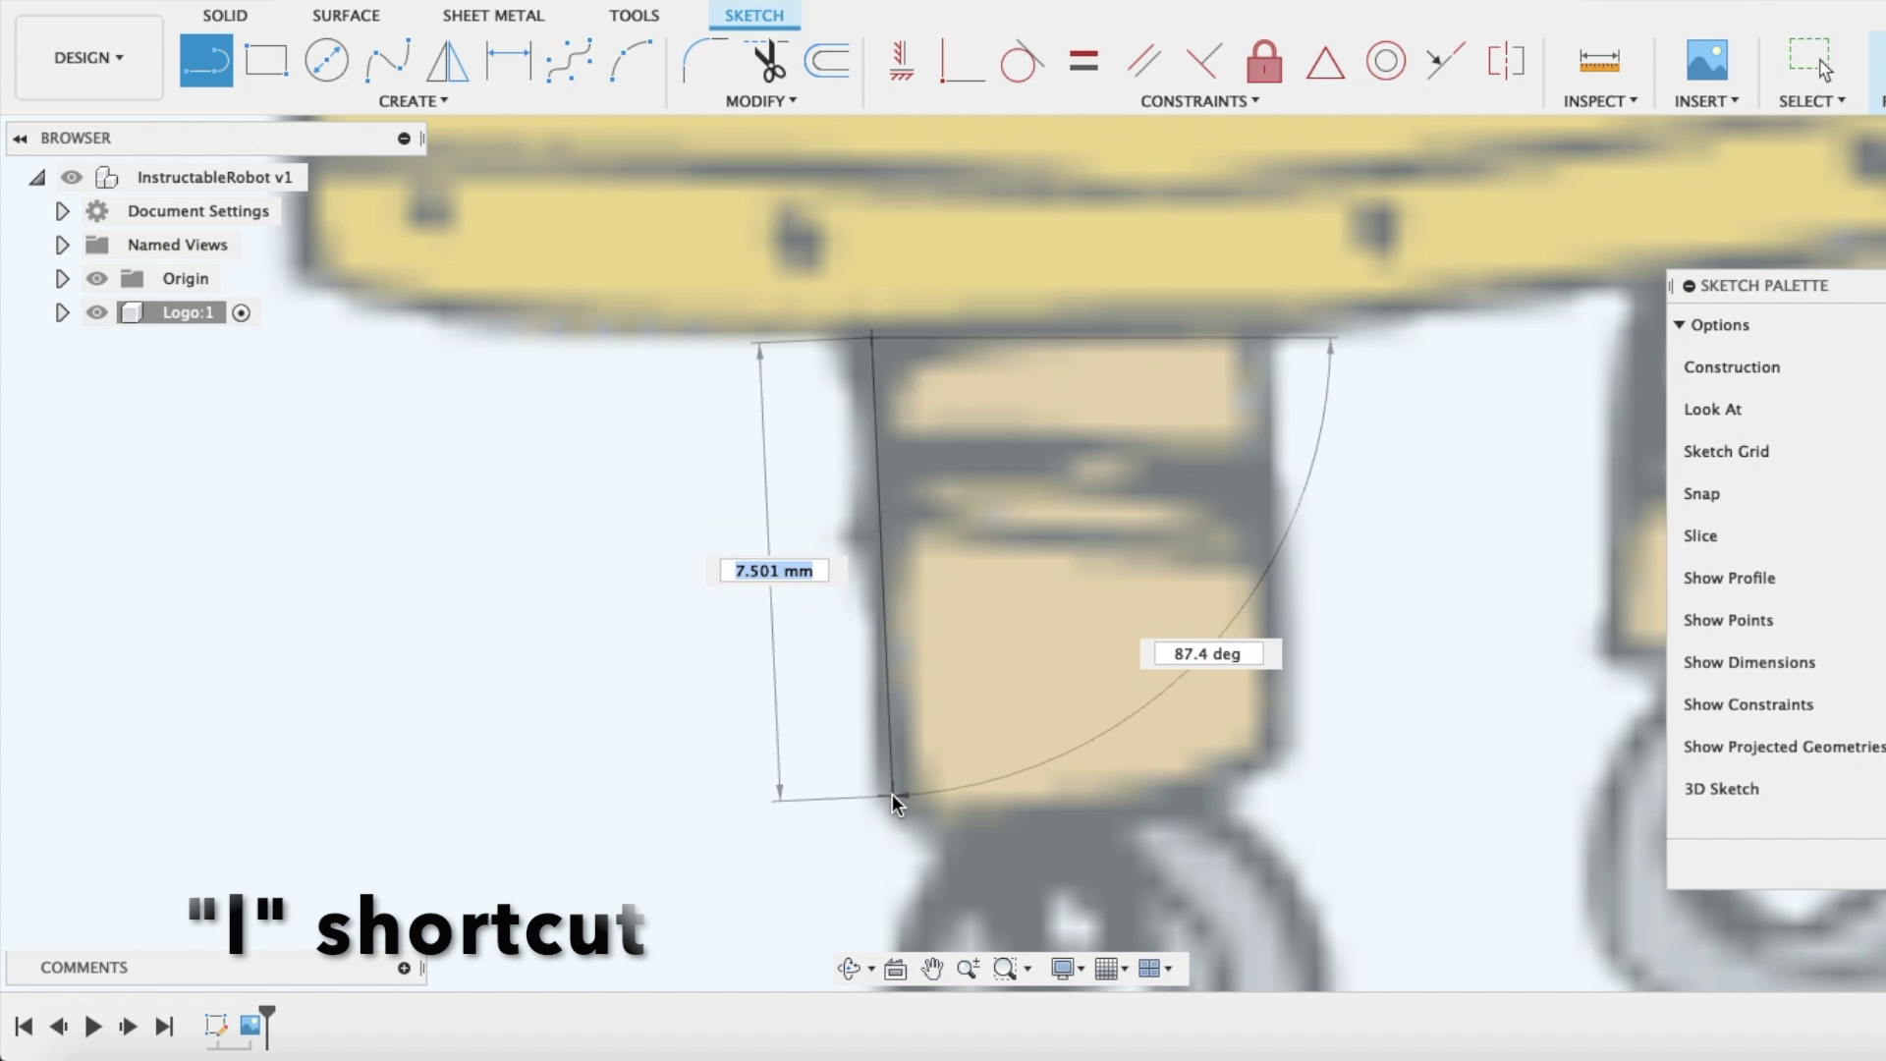Select the Trim scissors tool
The image size is (1886, 1061).
(769, 60)
